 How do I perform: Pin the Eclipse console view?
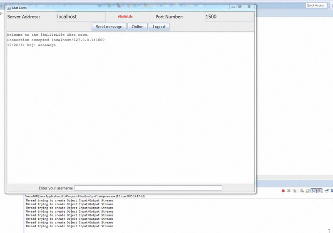coord(327,191)
